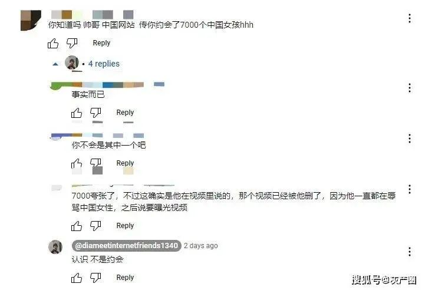The image size is (425, 290).
Task: Click the 4 replies link
Action: coord(104,64)
